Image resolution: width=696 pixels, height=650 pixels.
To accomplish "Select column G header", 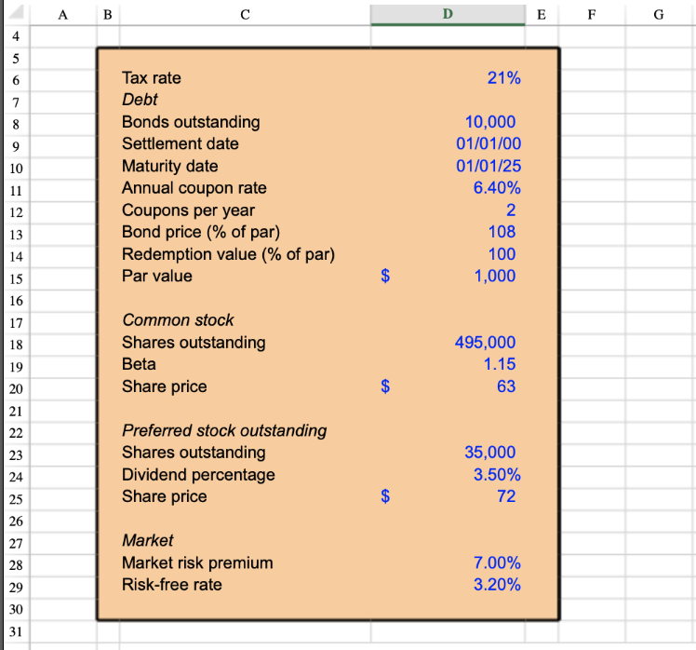I will 659,15.
